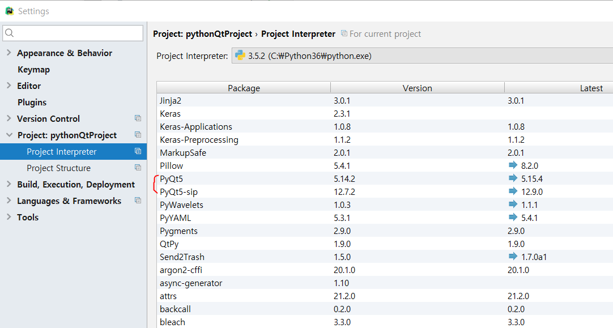Viewport: 613px width, 328px height.
Task: Select the bleach package row
Action: tap(385, 322)
